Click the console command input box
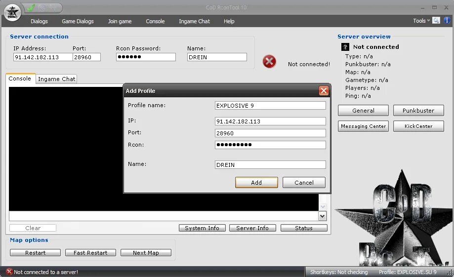Image resolution: width=454 pixels, height=277 pixels. point(164,216)
